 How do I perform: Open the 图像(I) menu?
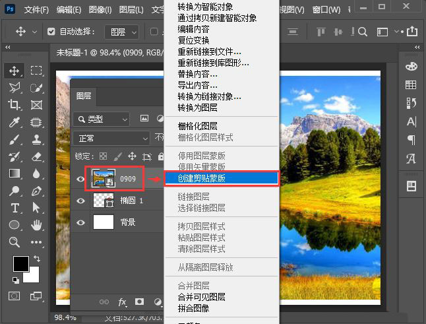pyautogui.click(x=100, y=10)
